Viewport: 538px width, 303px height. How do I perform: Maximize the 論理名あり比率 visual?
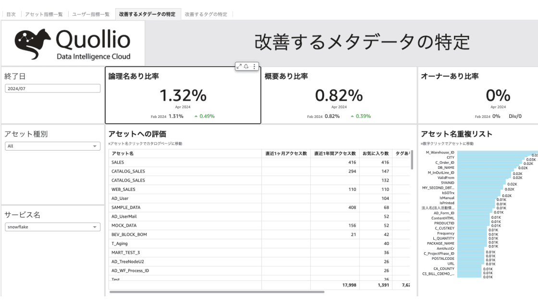pos(239,66)
